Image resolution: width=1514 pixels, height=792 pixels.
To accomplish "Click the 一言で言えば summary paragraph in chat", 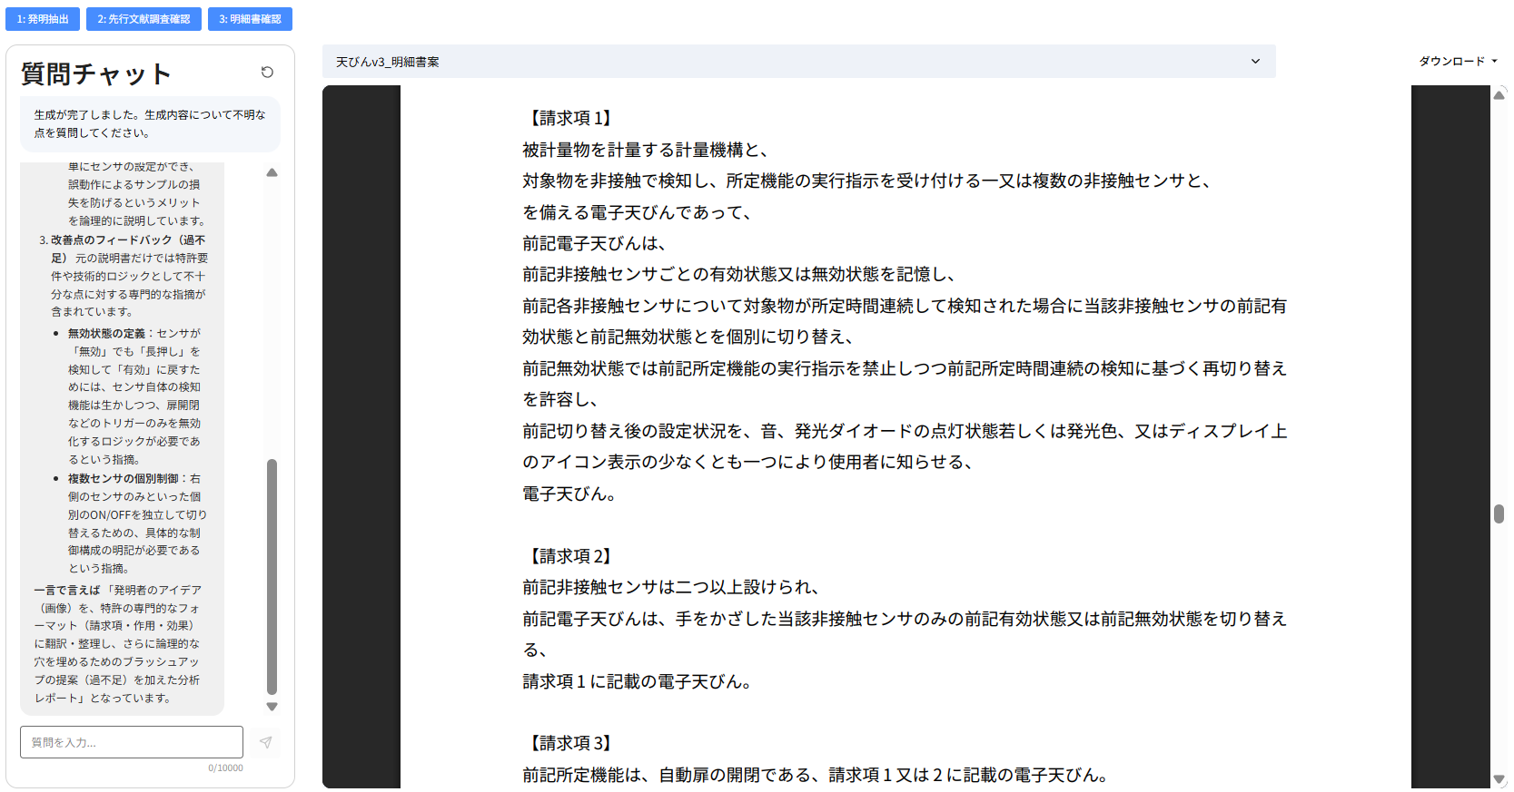I will (119, 644).
